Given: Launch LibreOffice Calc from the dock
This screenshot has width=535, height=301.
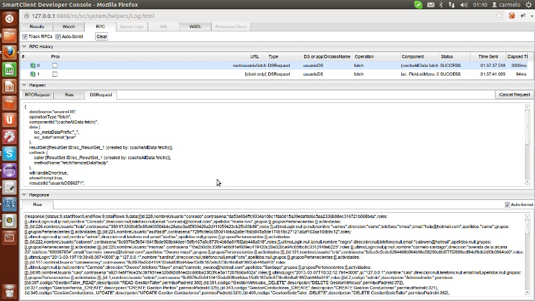Looking at the screenshot, I should pos(10,70).
